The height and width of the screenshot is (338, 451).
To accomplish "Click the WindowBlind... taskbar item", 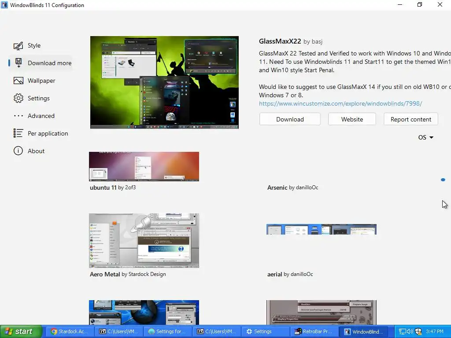I will [x=364, y=332].
